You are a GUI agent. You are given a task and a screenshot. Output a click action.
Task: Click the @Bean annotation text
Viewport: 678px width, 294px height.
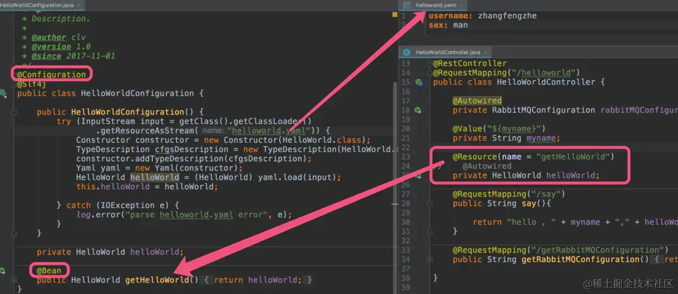[49, 271]
